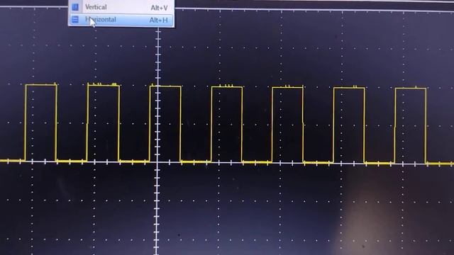Click the Vertical menu item icon
Image resolution: width=454 pixels, height=255 pixels.
pos(75,7)
